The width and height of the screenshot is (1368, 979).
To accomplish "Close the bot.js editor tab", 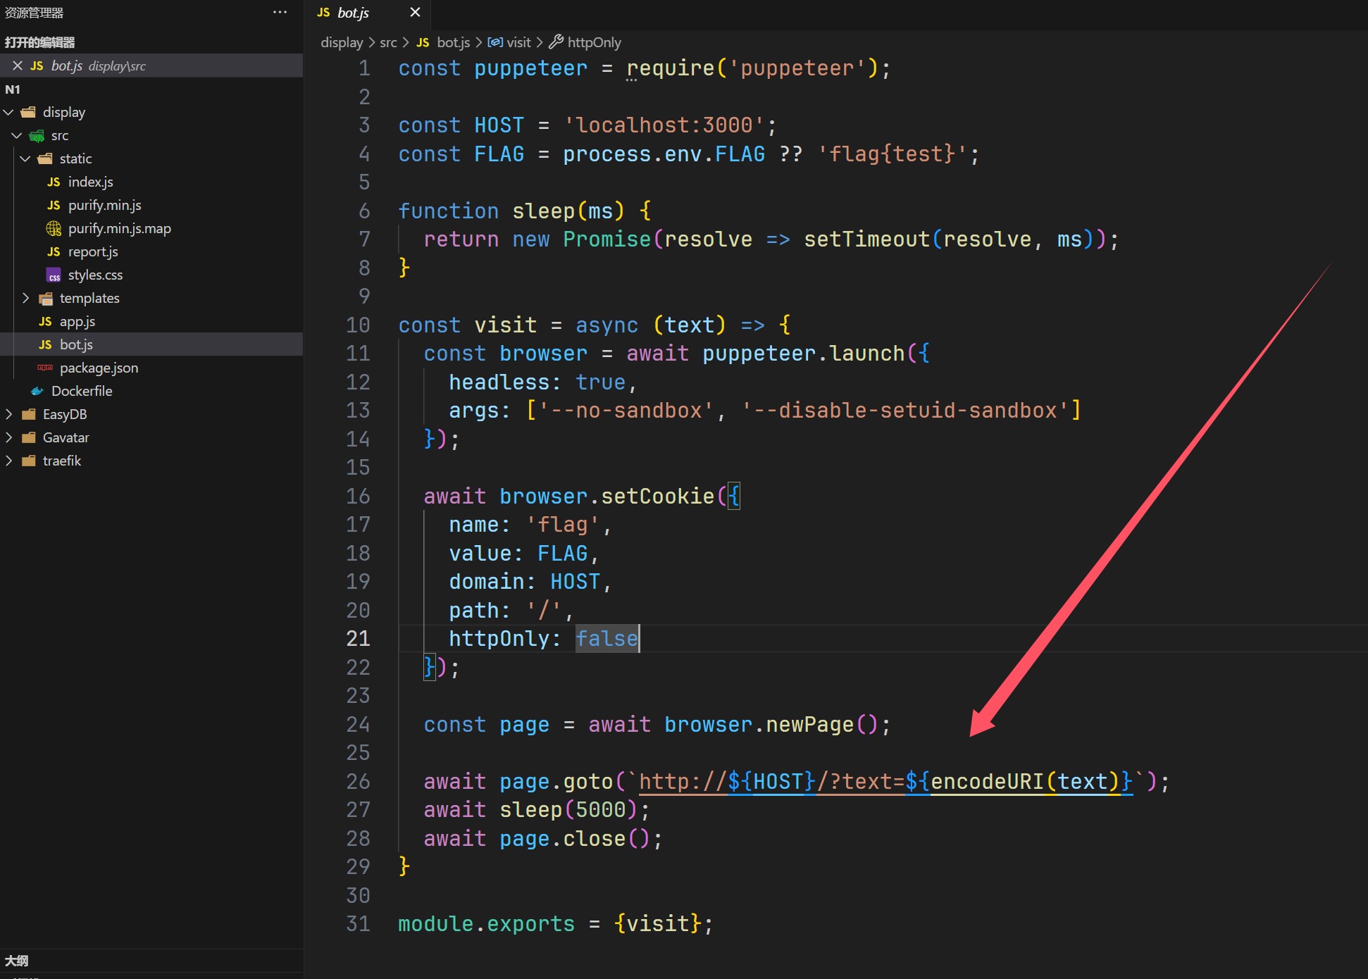I will click(x=415, y=13).
